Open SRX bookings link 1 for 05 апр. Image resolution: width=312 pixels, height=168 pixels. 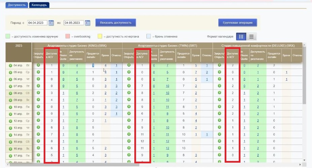pyautogui.click(x=286, y=72)
